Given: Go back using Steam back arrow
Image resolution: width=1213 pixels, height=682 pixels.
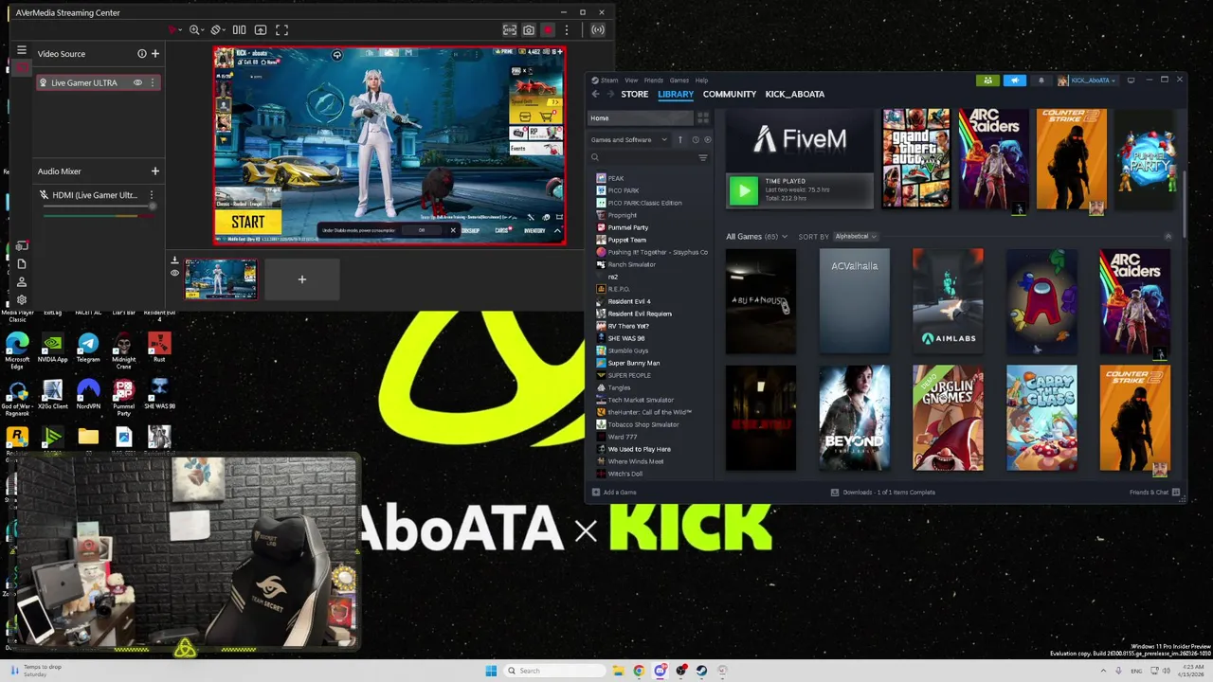Looking at the screenshot, I should coord(595,94).
